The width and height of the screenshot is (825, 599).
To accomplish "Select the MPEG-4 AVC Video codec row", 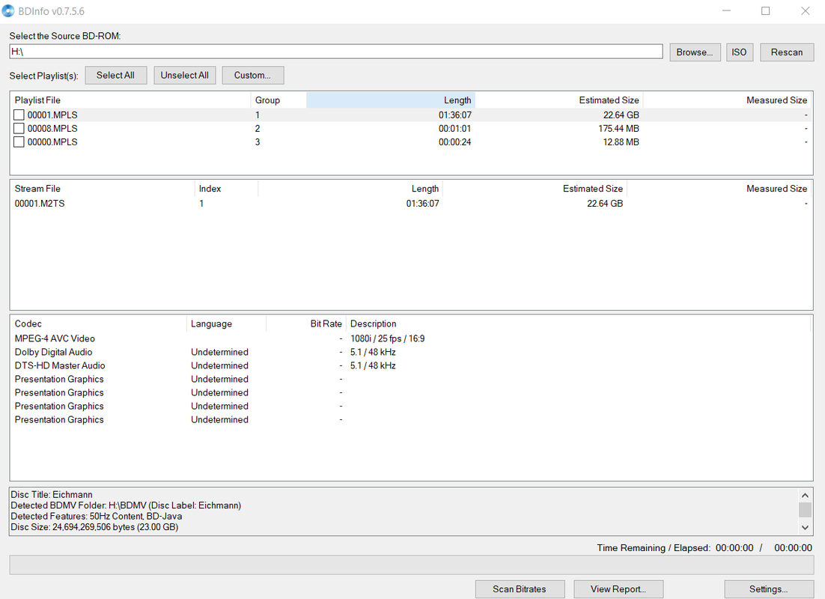I will click(411, 338).
